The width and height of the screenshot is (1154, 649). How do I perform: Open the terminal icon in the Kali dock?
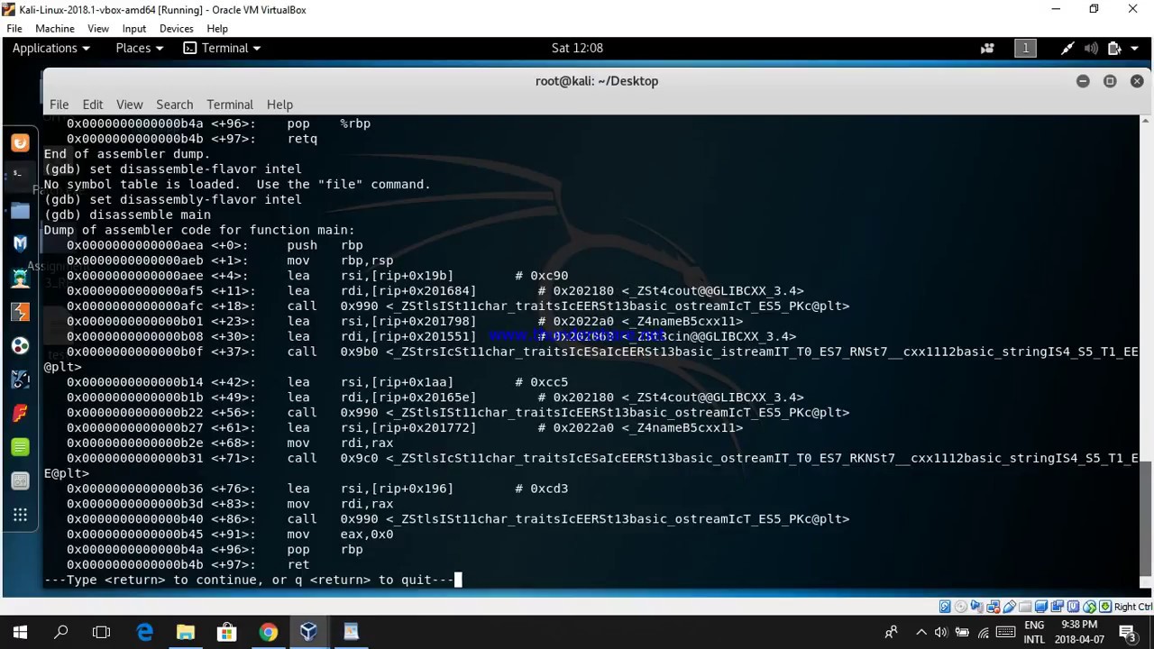[x=20, y=176]
